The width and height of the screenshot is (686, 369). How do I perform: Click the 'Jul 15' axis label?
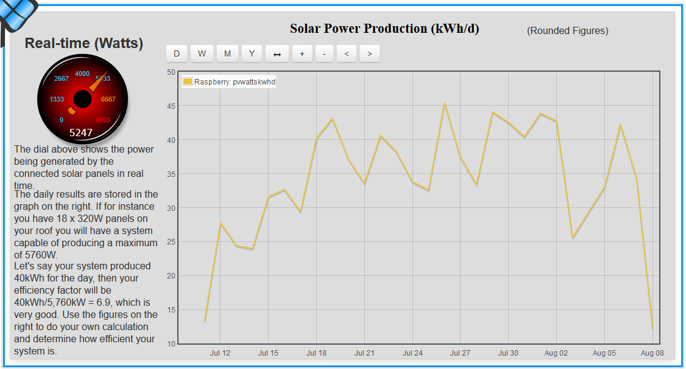(268, 353)
